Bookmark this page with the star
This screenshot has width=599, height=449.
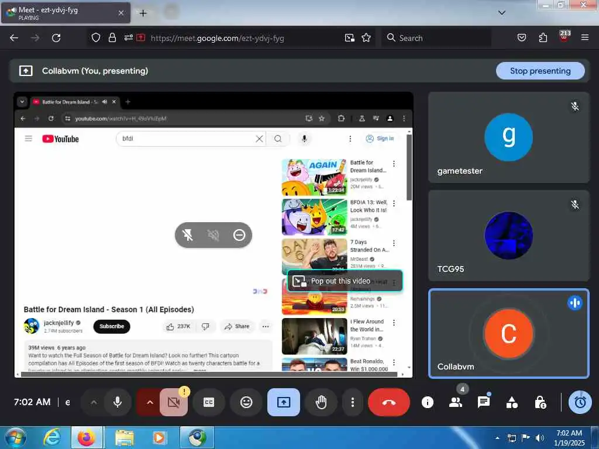point(366,38)
